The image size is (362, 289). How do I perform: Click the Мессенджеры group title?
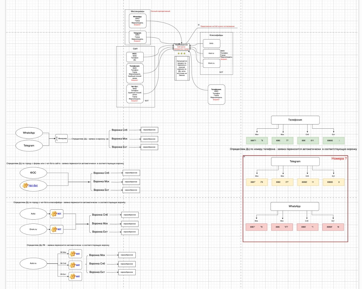tap(137, 12)
